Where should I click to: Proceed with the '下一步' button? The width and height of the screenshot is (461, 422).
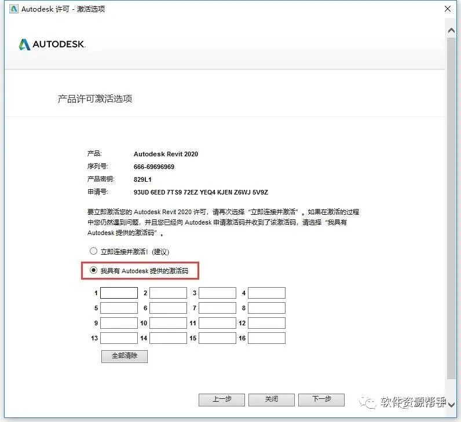pos(321,399)
